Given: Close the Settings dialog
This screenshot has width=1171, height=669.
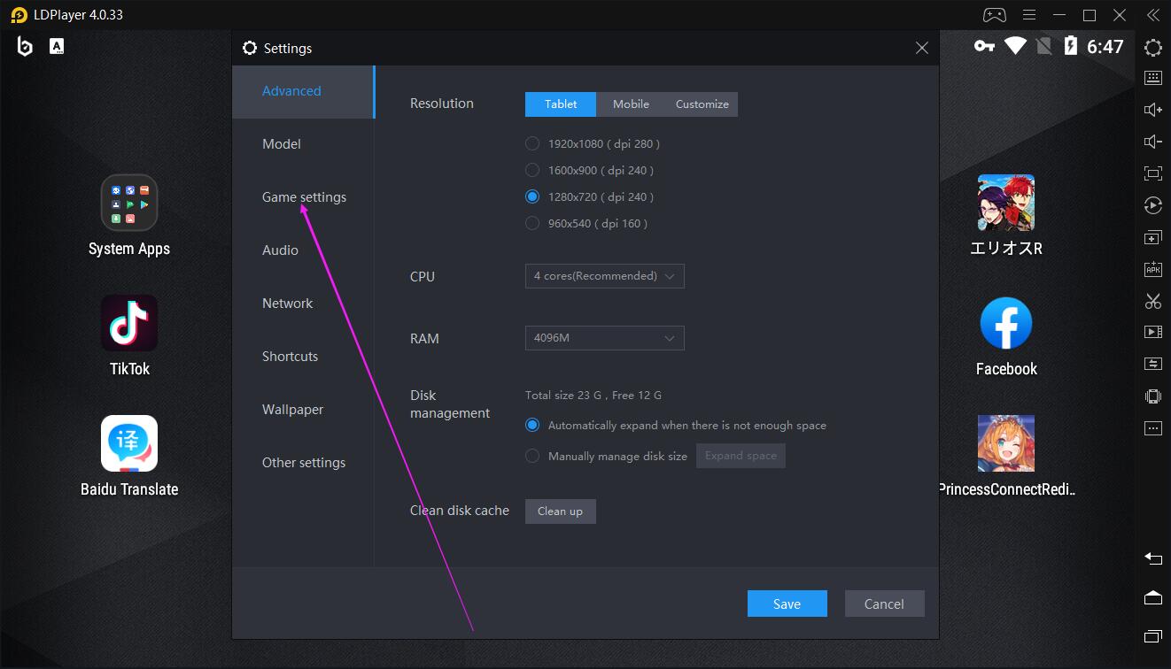Looking at the screenshot, I should [921, 49].
